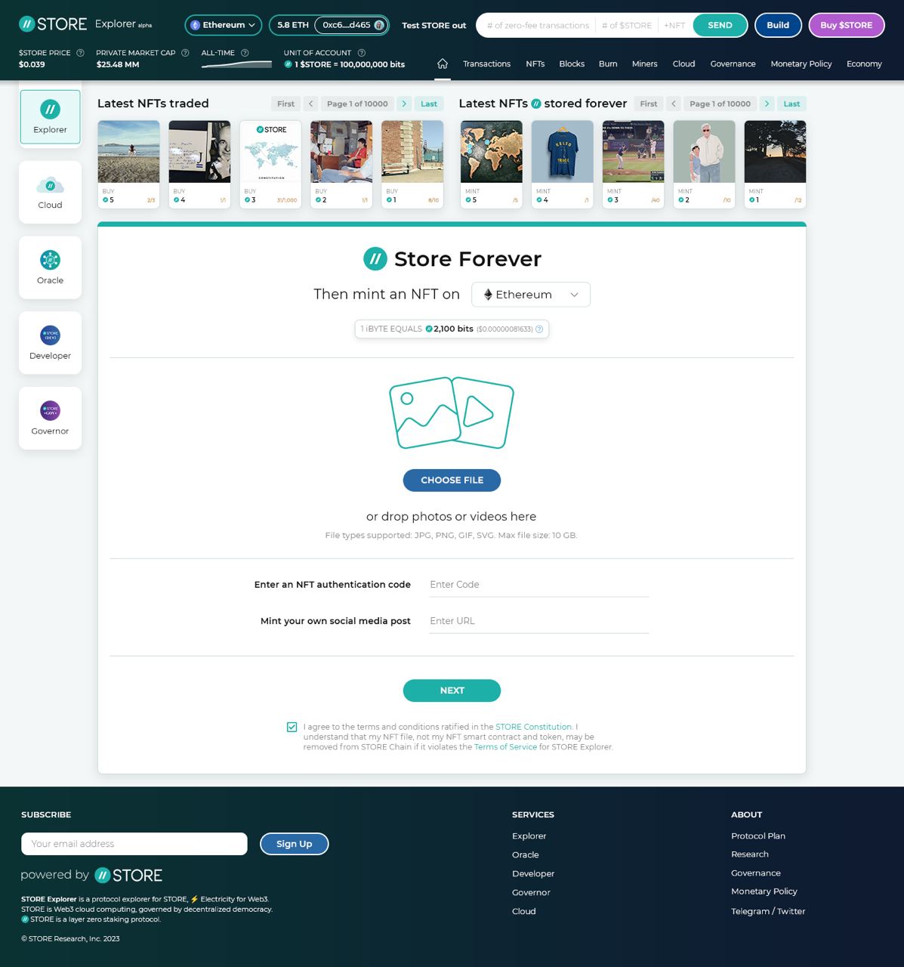Image resolution: width=904 pixels, height=967 pixels.
Task: Open the home icon in navigation bar
Action: tap(443, 63)
